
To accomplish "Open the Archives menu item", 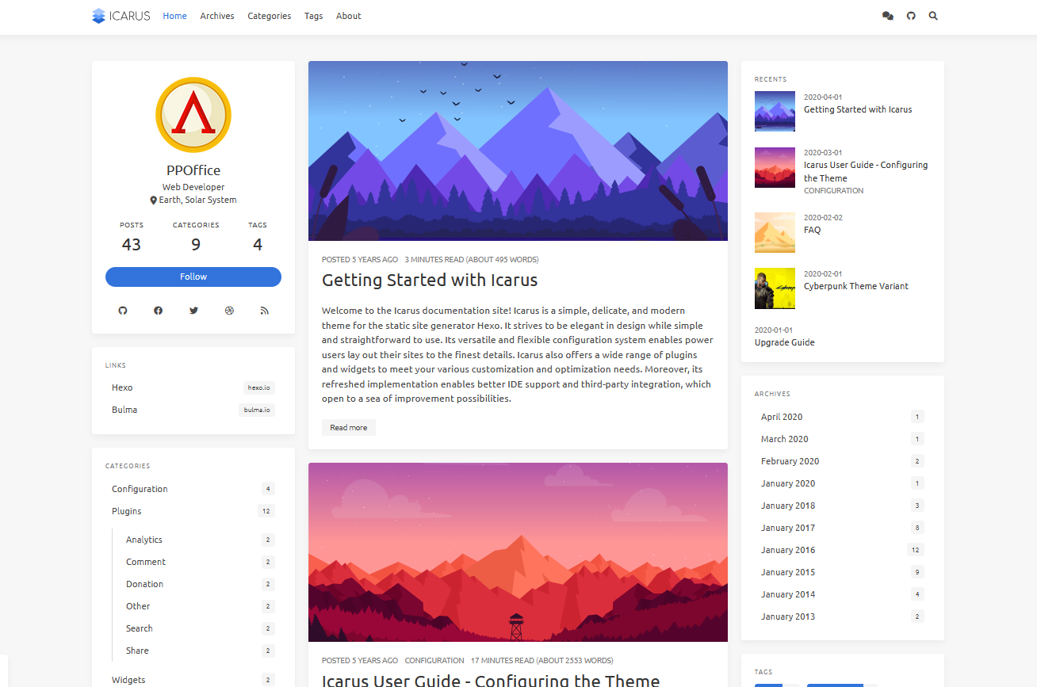I will 216,16.
